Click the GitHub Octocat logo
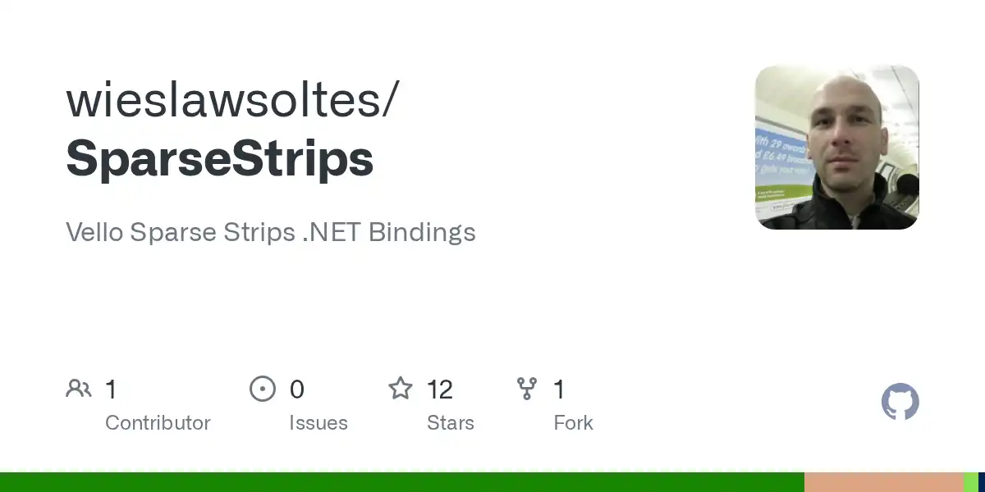985x492 pixels. point(900,402)
